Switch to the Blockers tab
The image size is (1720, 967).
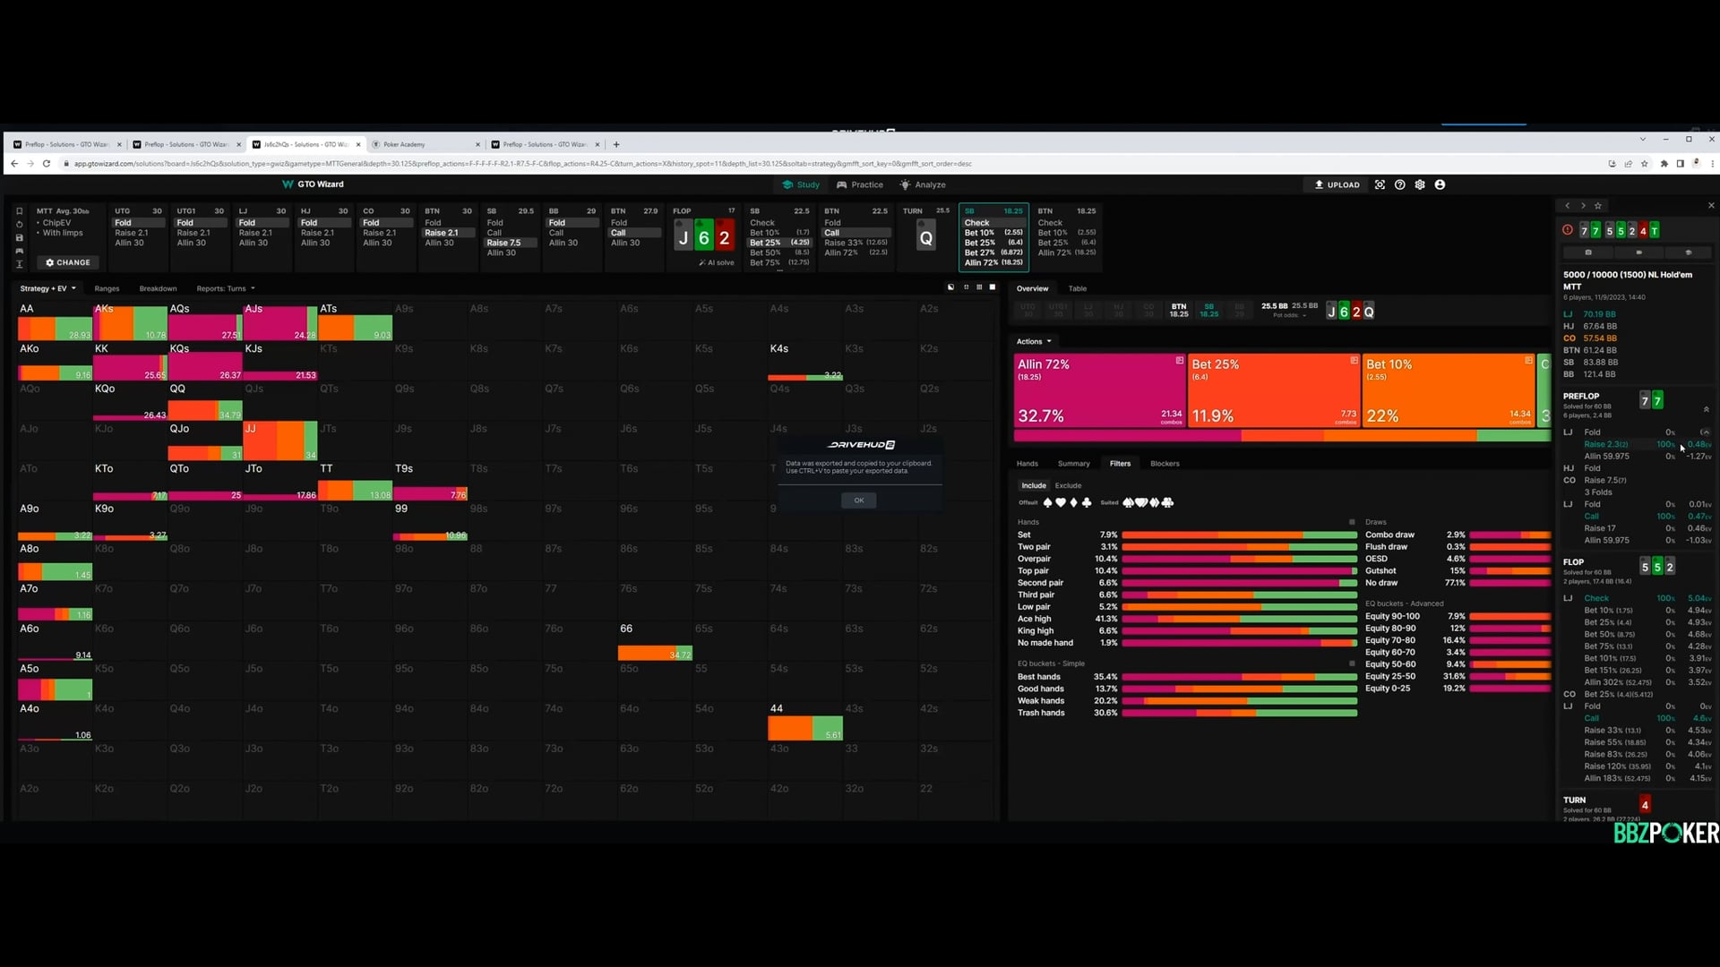coord(1165,464)
